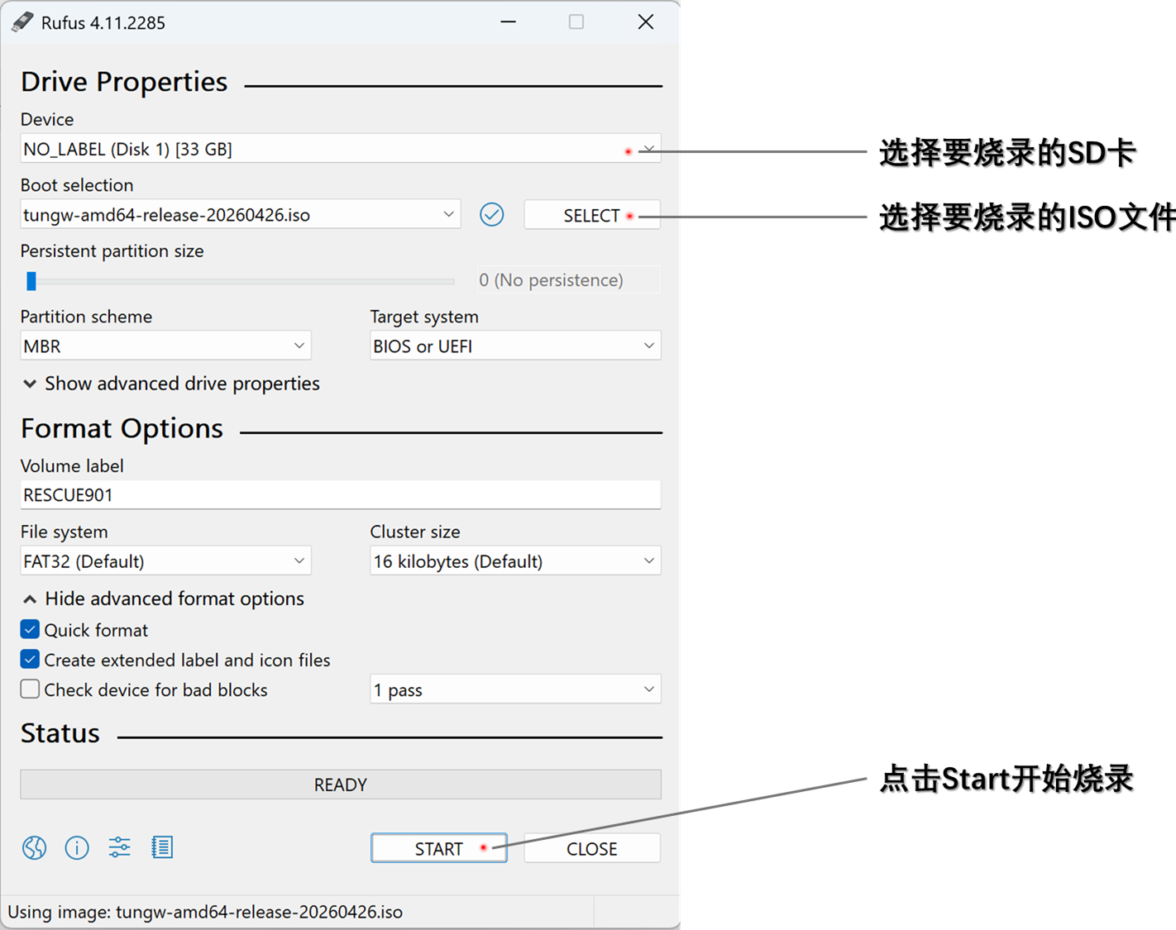Click the 'Using image' status bar text
Viewport: 1176px width, 930px height.
(205, 912)
